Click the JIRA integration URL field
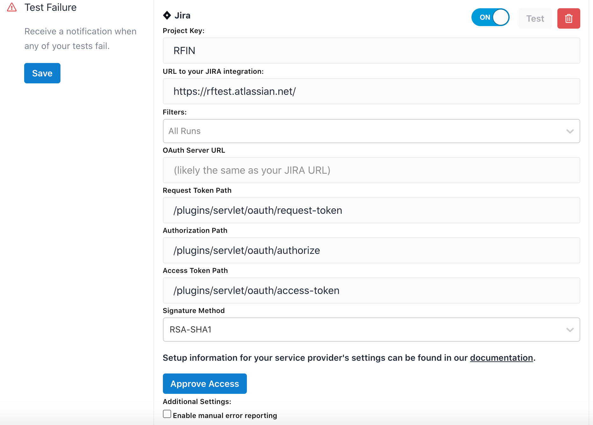The height and width of the screenshot is (425, 593). 371,91
